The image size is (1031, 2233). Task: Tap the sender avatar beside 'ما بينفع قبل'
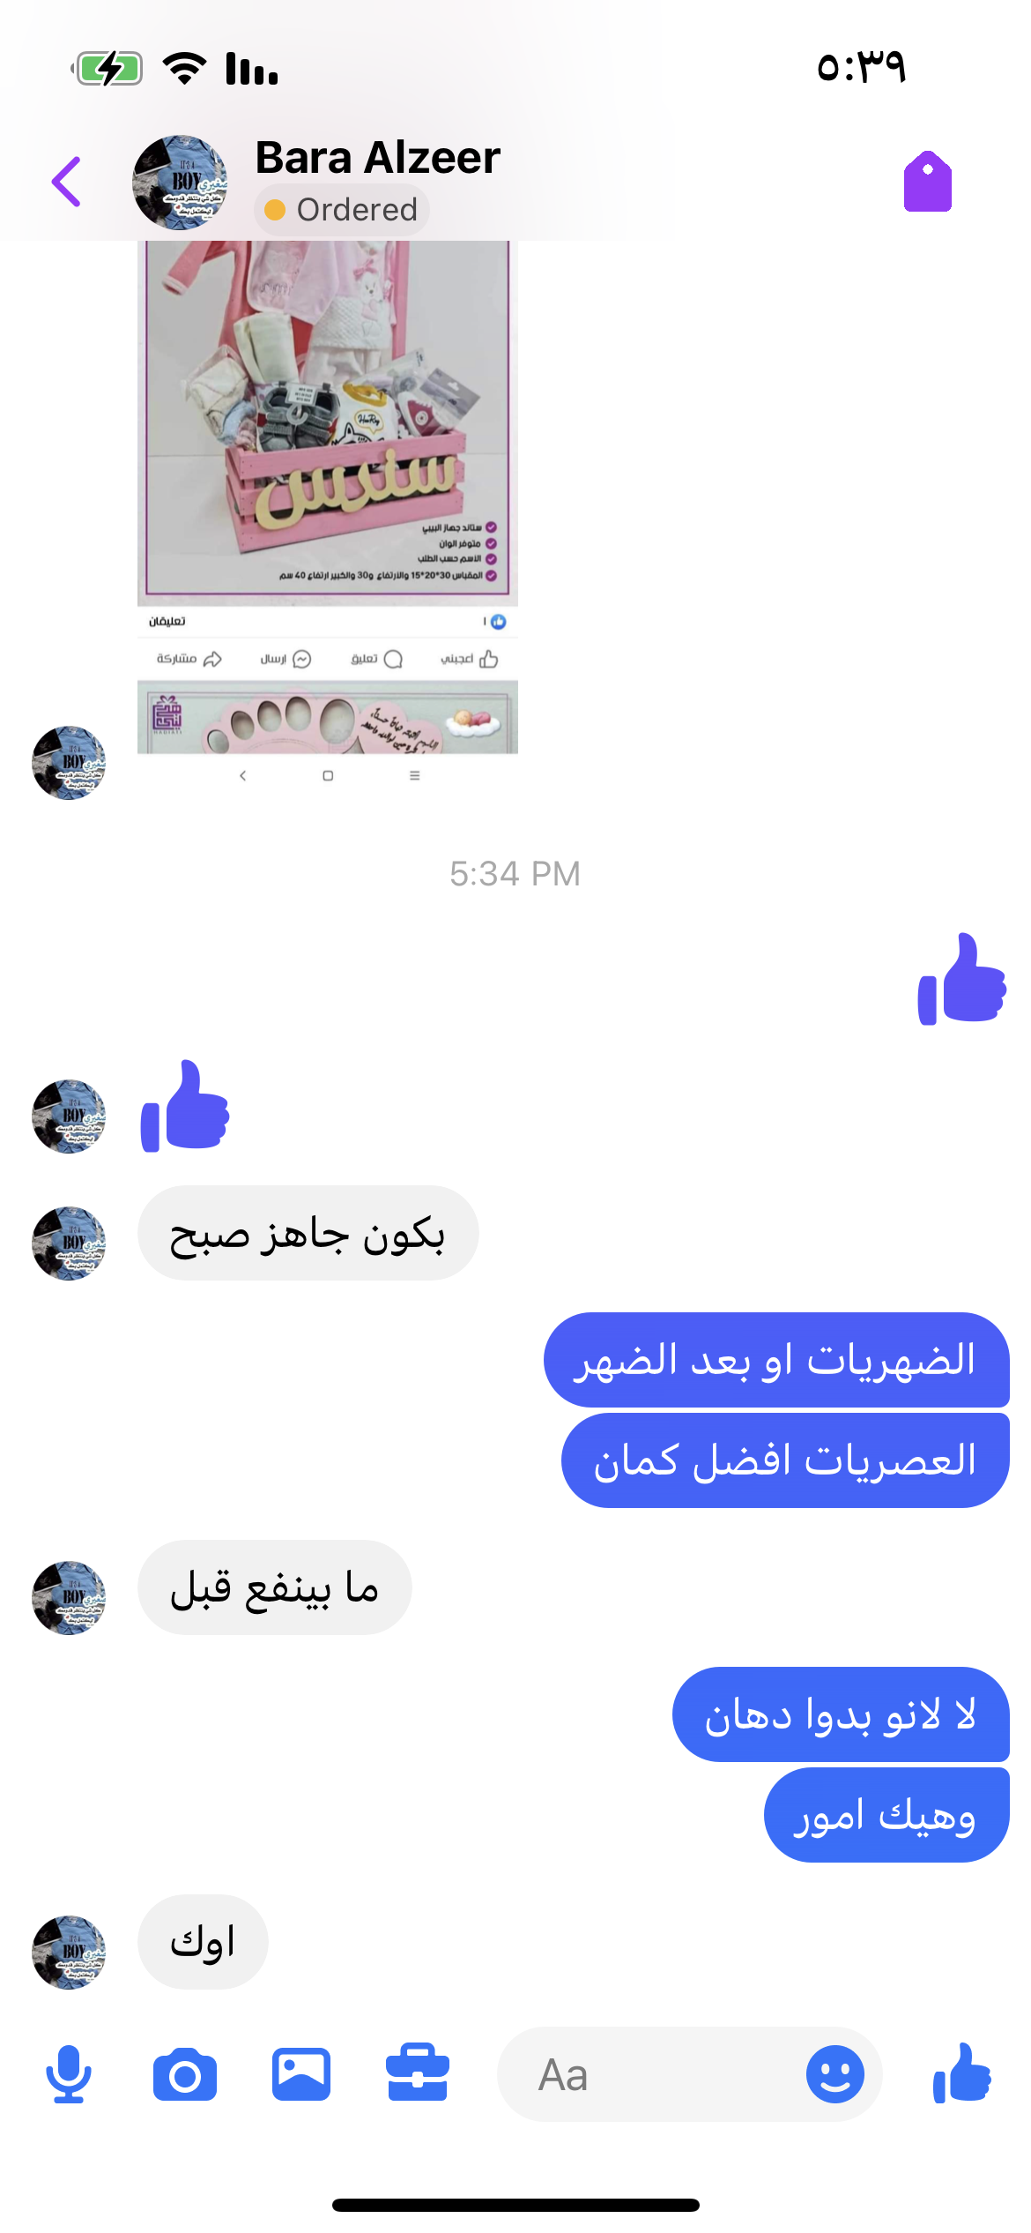tap(69, 1598)
